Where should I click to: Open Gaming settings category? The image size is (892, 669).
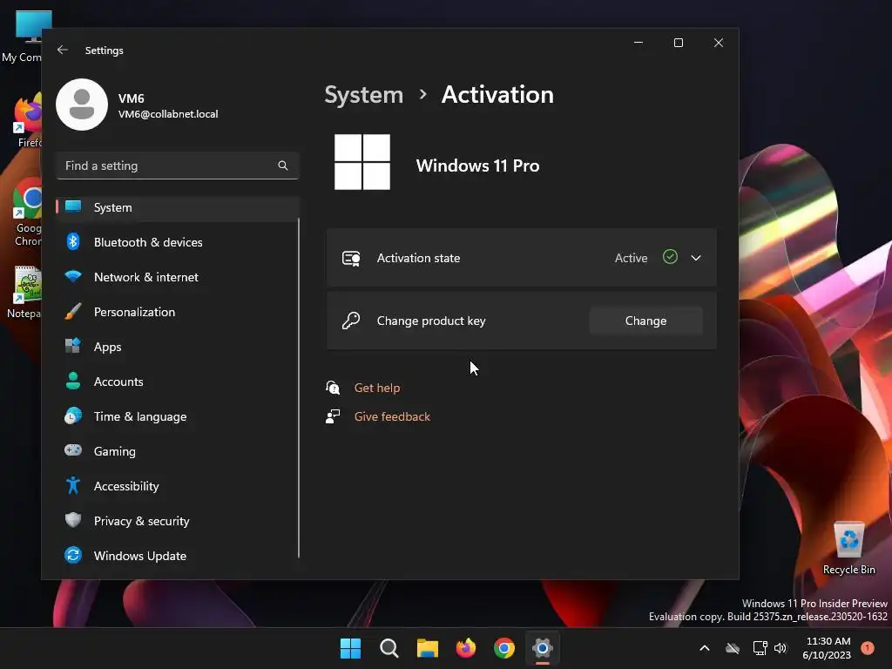178,450
